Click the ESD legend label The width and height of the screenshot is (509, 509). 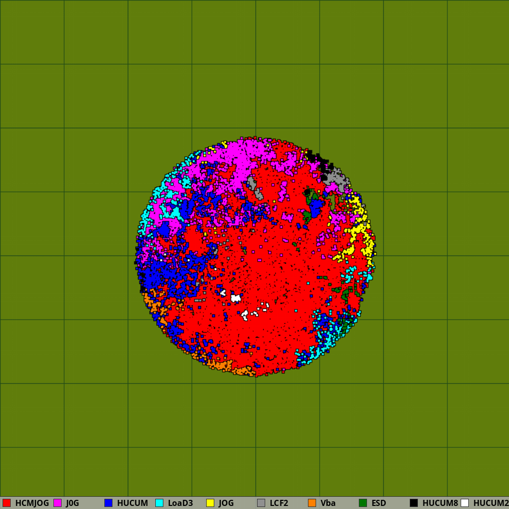pyautogui.click(x=379, y=503)
